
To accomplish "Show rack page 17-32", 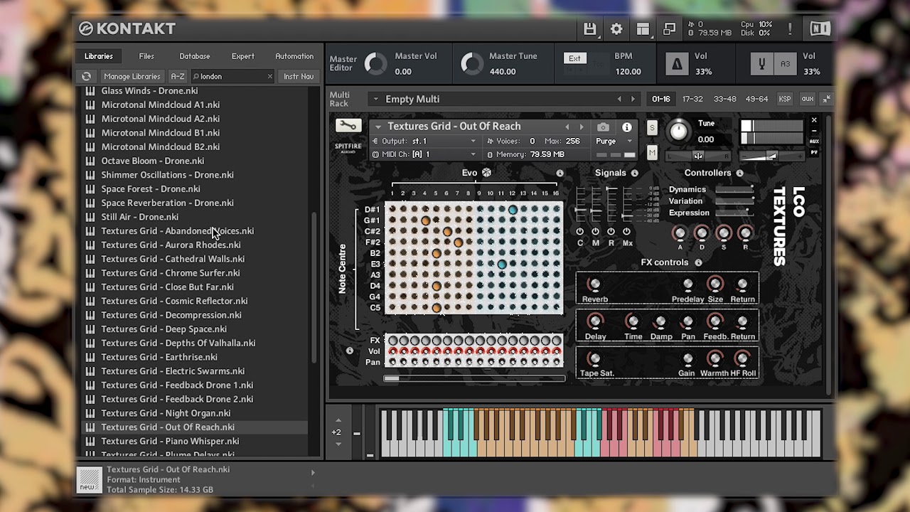I will coord(692,99).
